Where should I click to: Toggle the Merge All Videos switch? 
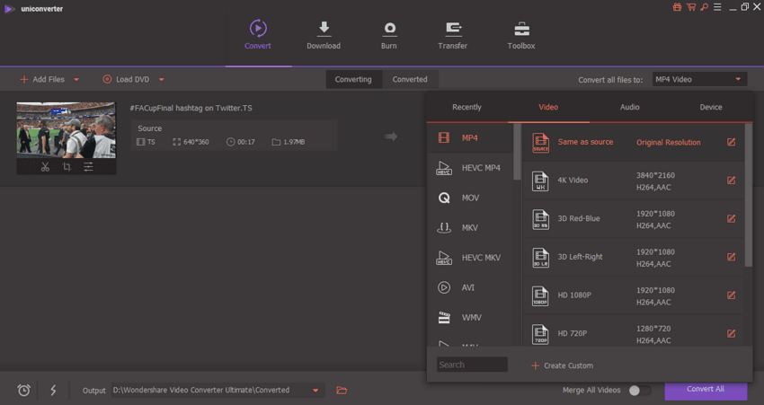[639, 390]
